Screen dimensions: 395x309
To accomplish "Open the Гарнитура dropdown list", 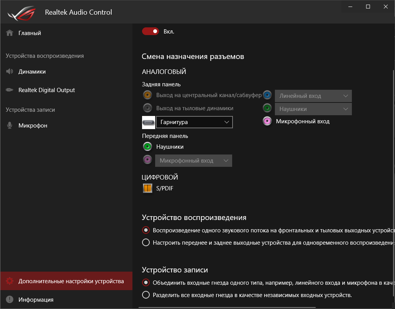I will click(x=194, y=122).
